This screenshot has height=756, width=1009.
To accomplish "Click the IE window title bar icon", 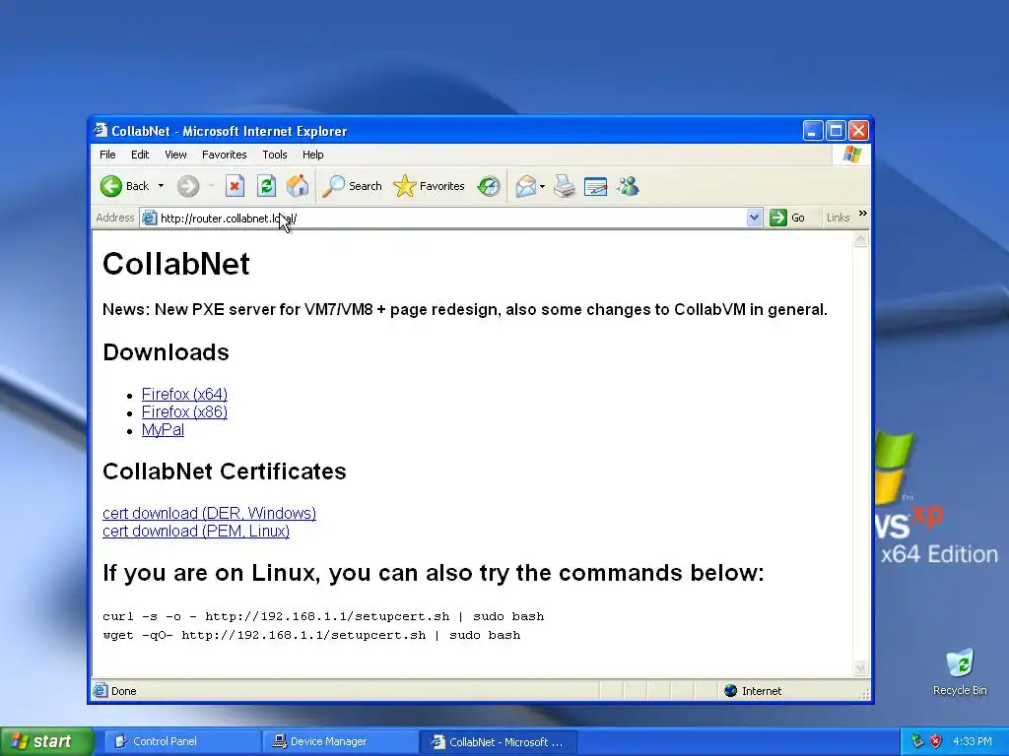I will pos(101,131).
